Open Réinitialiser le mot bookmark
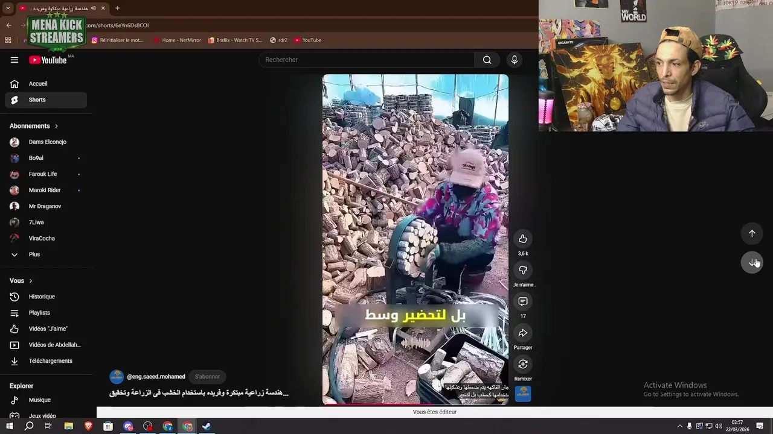Image resolution: width=773 pixels, height=434 pixels. 117,40
